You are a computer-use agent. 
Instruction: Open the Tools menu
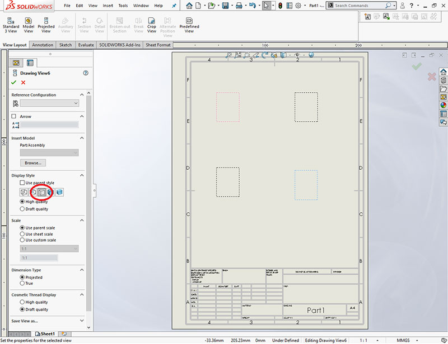pos(123,6)
